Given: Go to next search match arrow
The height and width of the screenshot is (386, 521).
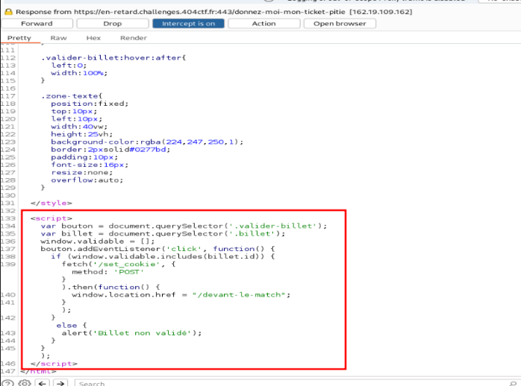Looking at the screenshot, I should (62, 383).
